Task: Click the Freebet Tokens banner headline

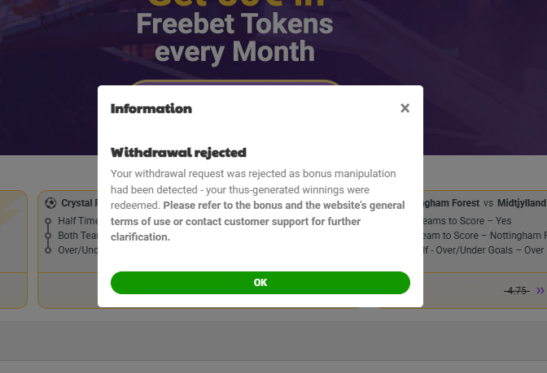Action: pyautogui.click(x=234, y=24)
